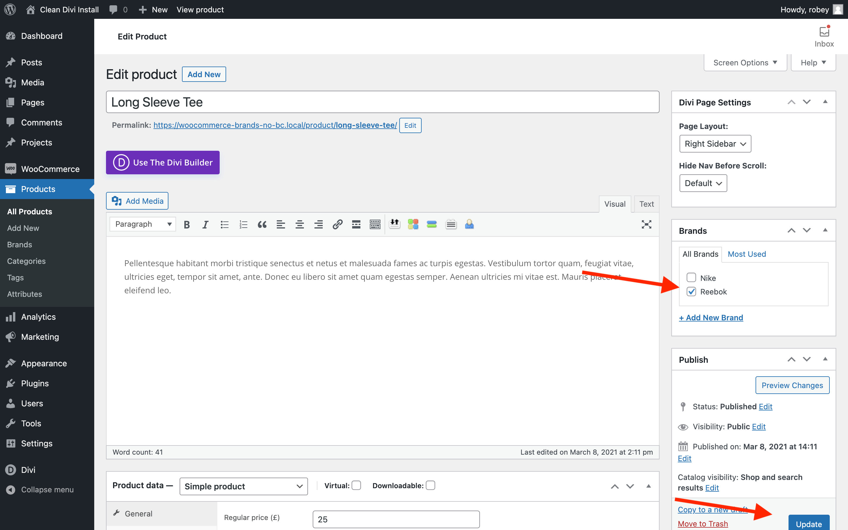Open the Paragraph format dropdown
This screenshot has width=848, height=530.
[x=143, y=224]
